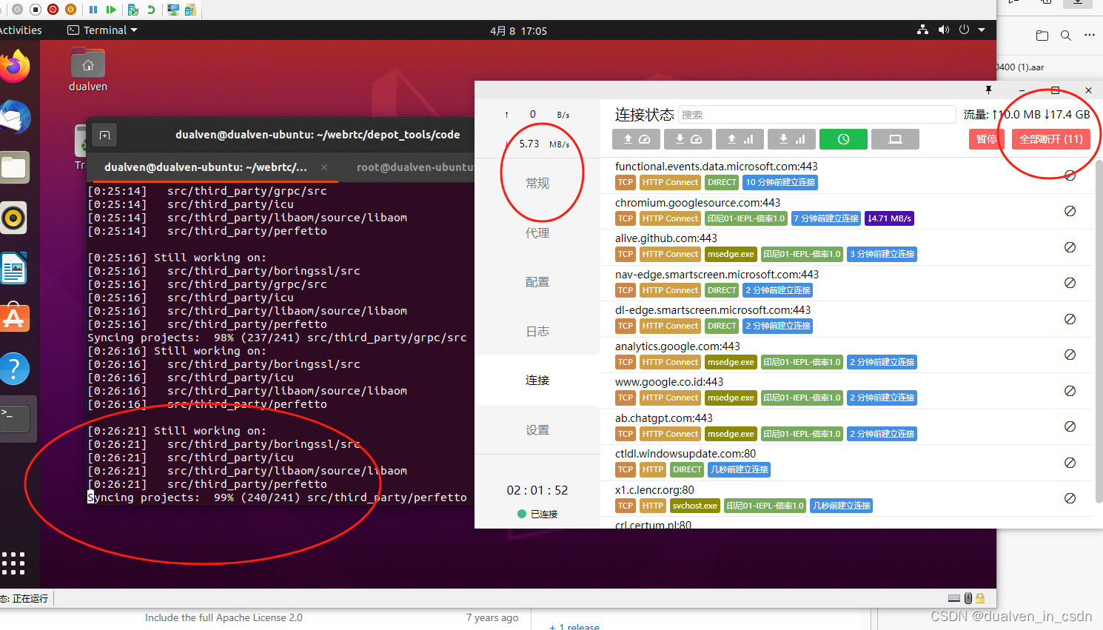1103x630 pixels.
Task: Disconnect dl-edge.smartscreen.microsoft.com:443 connection
Action: [1070, 319]
